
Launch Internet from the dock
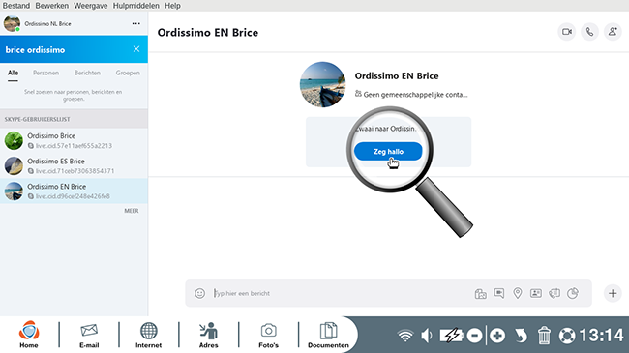click(148, 335)
